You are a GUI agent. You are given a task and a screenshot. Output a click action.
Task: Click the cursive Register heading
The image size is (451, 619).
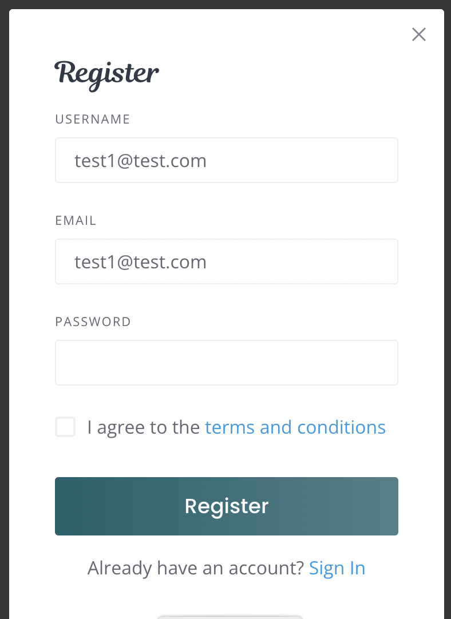pos(106,75)
